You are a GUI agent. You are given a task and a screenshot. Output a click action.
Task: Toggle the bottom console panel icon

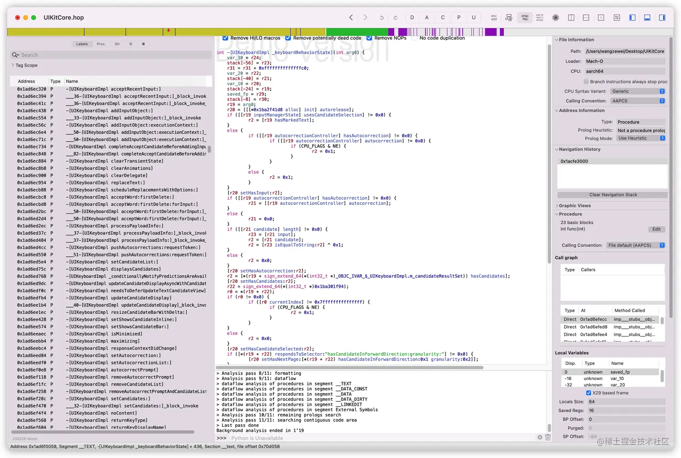(x=647, y=18)
